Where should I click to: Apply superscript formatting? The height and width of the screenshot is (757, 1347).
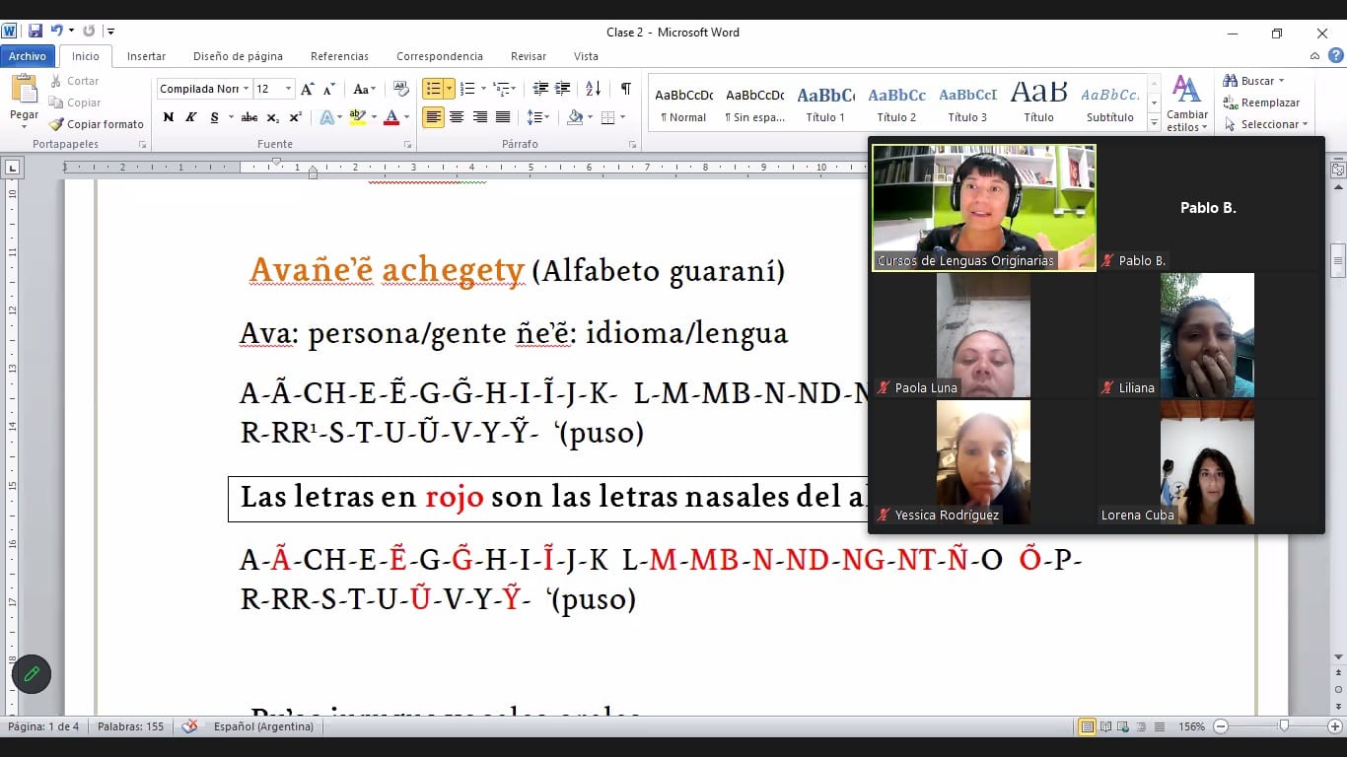pyautogui.click(x=295, y=117)
